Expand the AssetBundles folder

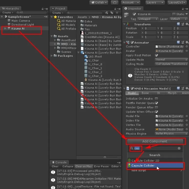tap(55, 40)
